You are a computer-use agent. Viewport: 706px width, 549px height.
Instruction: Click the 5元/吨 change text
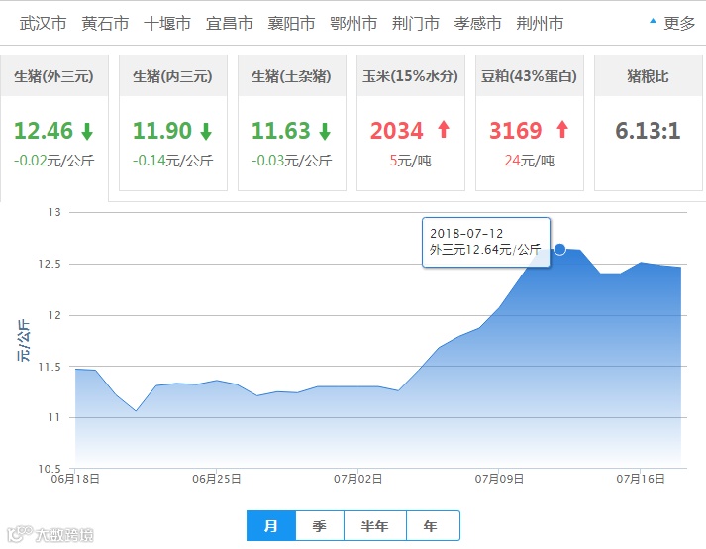tap(411, 161)
